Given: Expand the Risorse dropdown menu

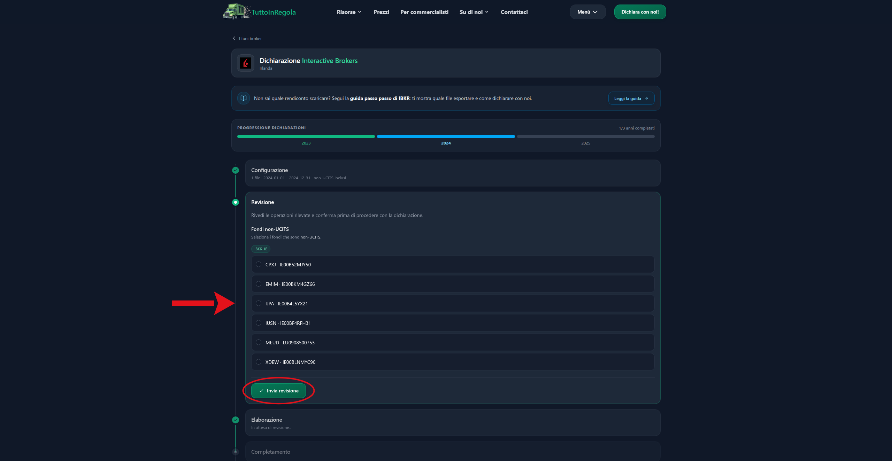Looking at the screenshot, I should click(x=349, y=12).
